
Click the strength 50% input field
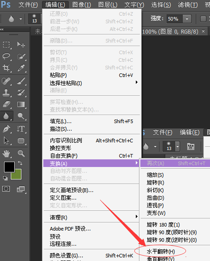(x=175, y=19)
